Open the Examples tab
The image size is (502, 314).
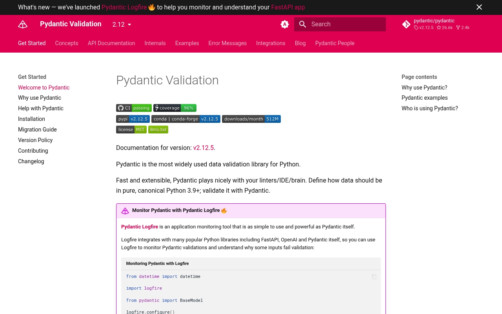187,43
